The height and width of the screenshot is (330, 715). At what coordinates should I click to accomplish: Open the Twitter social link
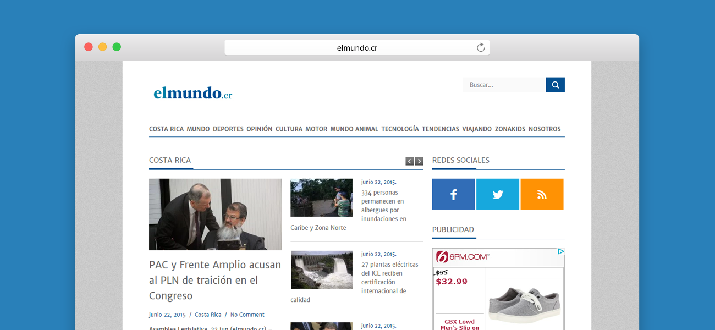tap(498, 194)
